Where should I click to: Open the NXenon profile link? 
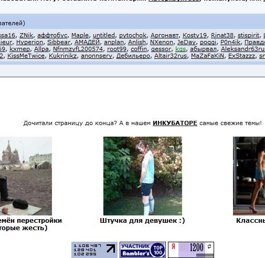pos(162,42)
